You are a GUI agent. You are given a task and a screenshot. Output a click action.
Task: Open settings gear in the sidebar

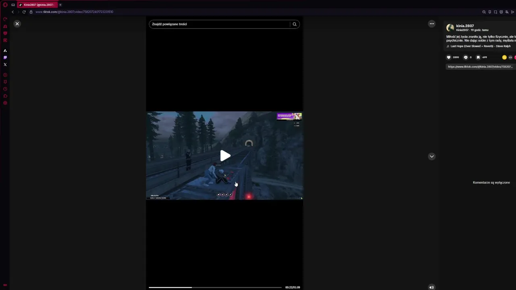point(5,103)
